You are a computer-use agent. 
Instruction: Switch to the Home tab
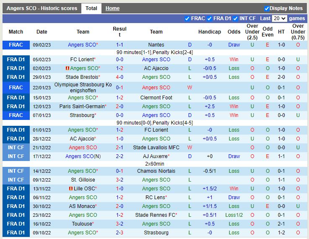click(x=112, y=8)
